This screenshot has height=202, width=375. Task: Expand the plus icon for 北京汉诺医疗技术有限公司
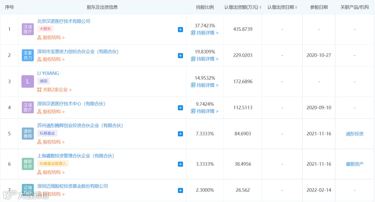click(x=181, y=29)
